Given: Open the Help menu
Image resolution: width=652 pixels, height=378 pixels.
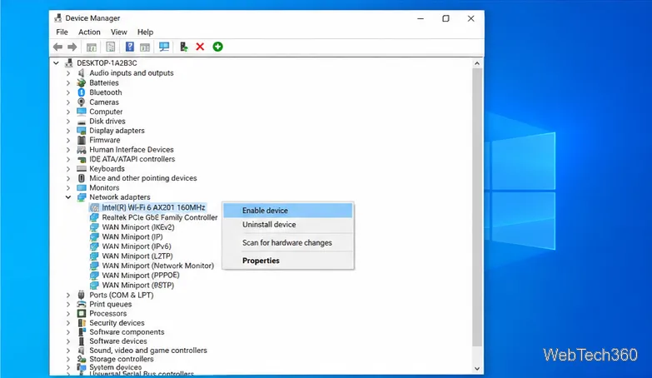Looking at the screenshot, I should click(145, 32).
